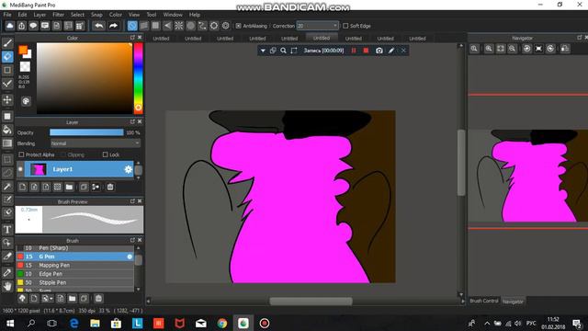Enable the Protect Alpha checkbox
Screen dimensions: 588x331
[x=21, y=154]
